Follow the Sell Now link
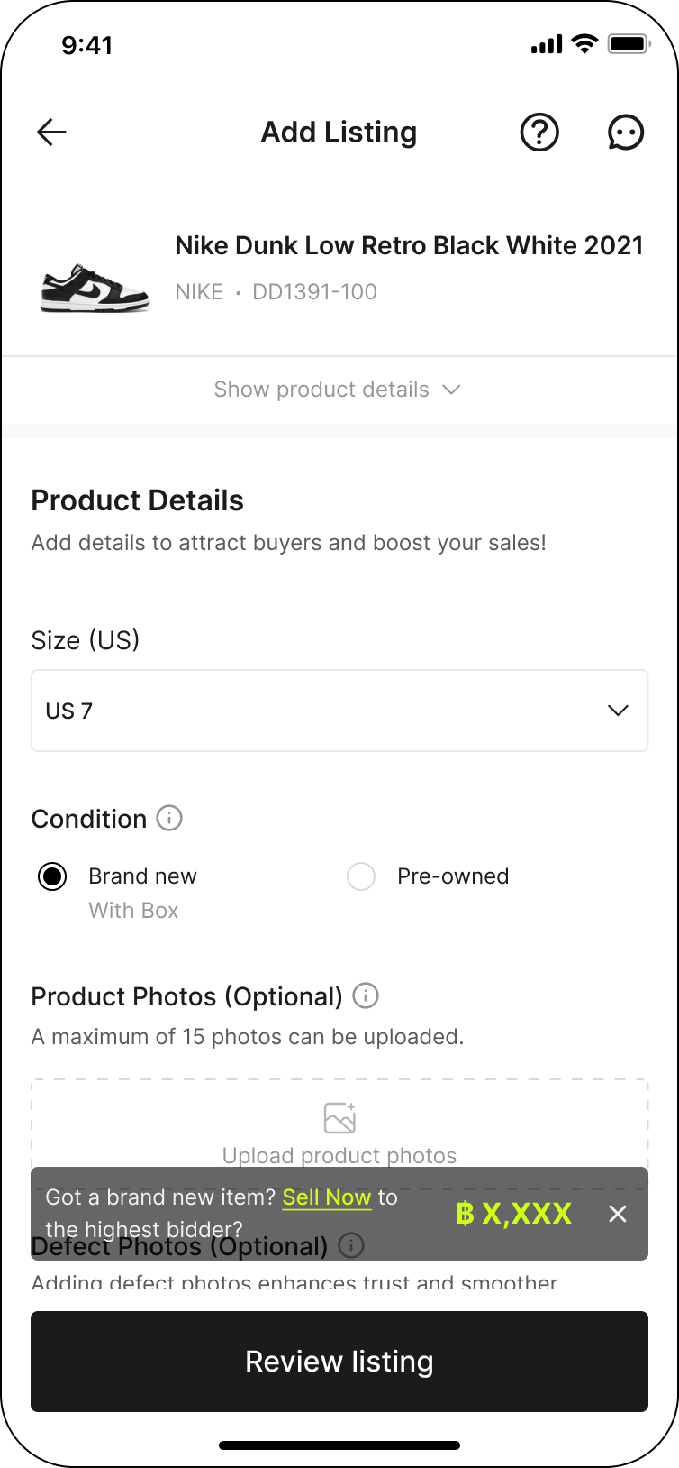This screenshot has width=679, height=1468. [x=326, y=1197]
